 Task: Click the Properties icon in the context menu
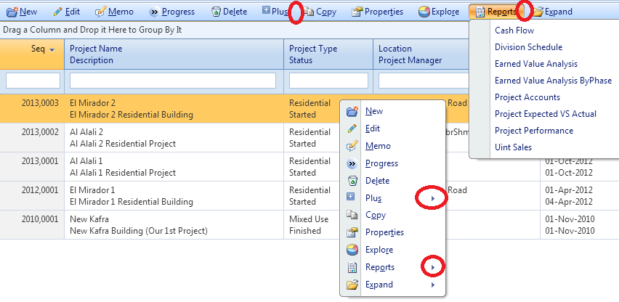[x=352, y=232]
